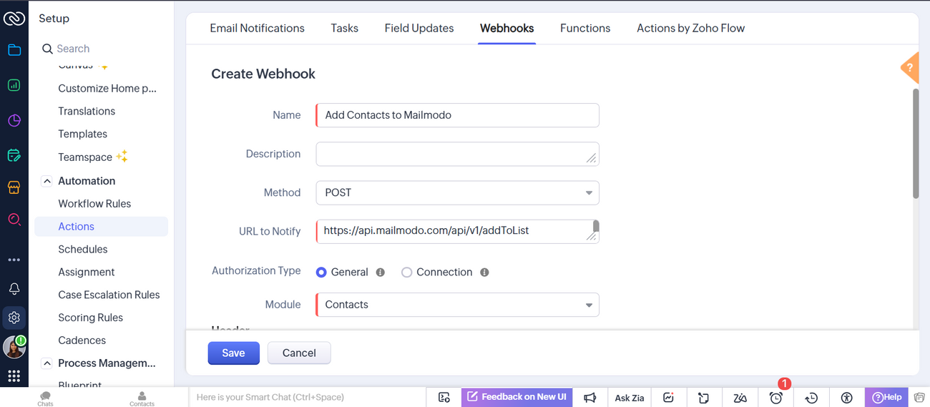
Task: Click the purple Help button
Action: (x=886, y=398)
